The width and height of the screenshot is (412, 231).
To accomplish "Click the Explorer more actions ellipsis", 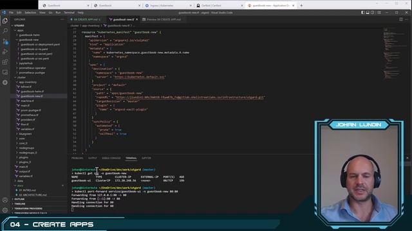I will pyautogui.click(x=62, y=19).
